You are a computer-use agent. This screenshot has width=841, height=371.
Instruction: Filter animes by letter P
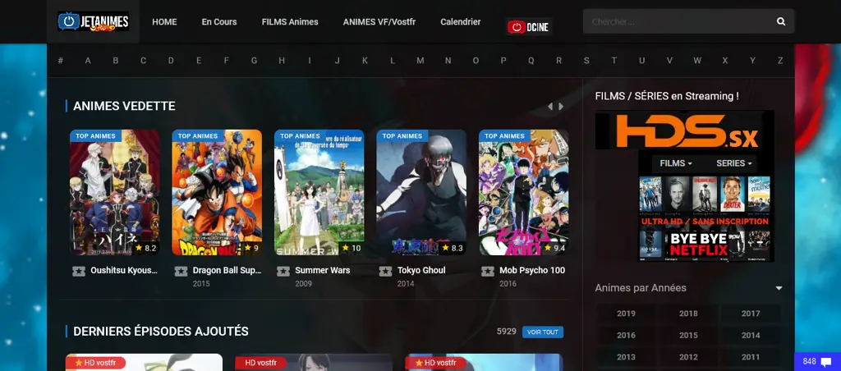point(503,61)
